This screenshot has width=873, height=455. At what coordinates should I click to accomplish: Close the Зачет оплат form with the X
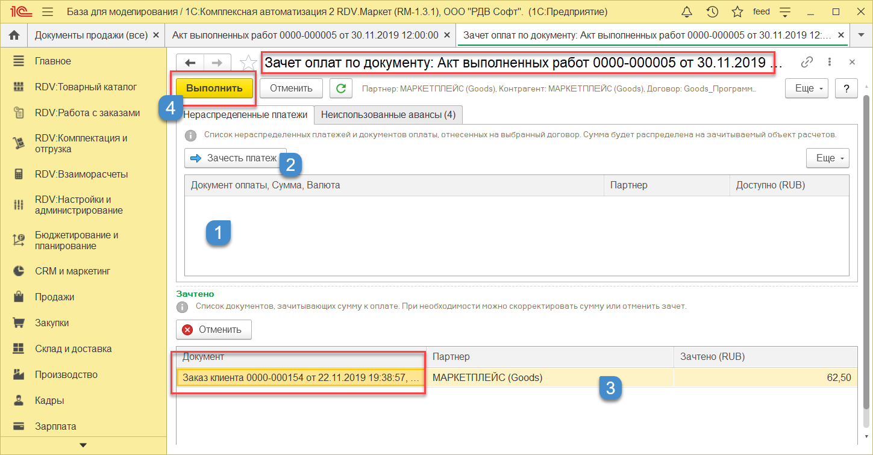click(852, 62)
